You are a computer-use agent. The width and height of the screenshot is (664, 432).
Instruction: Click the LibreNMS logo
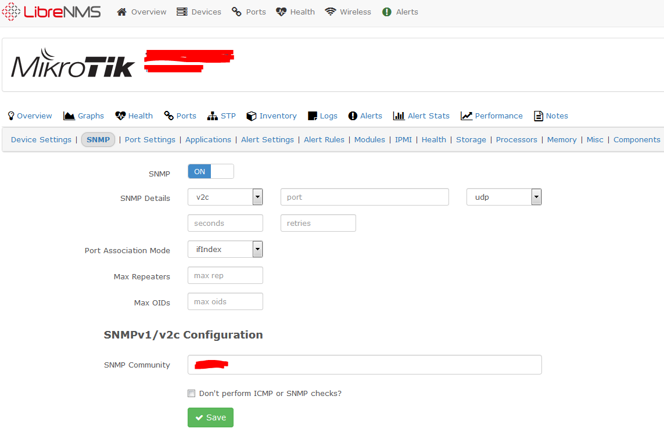click(52, 12)
